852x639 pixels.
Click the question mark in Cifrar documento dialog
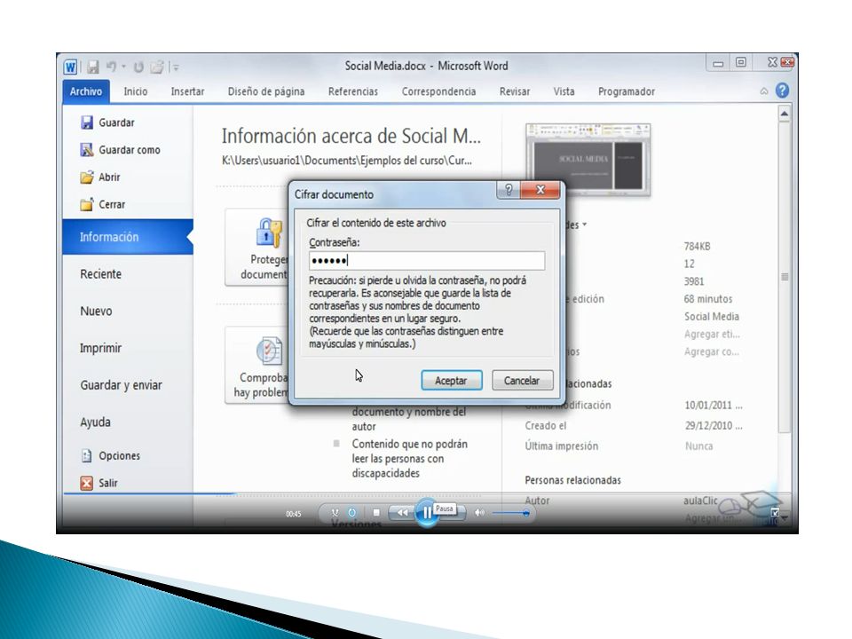coord(509,190)
